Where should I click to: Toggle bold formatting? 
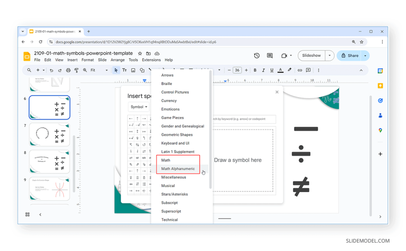pyautogui.click(x=255, y=70)
